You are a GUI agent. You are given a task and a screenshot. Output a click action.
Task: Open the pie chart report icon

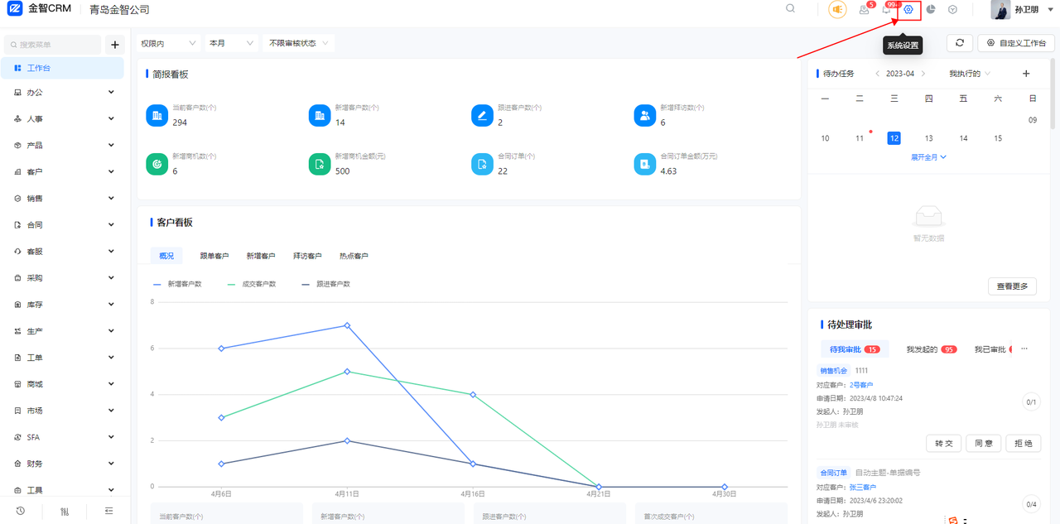pyautogui.click(x=931, y=9)
